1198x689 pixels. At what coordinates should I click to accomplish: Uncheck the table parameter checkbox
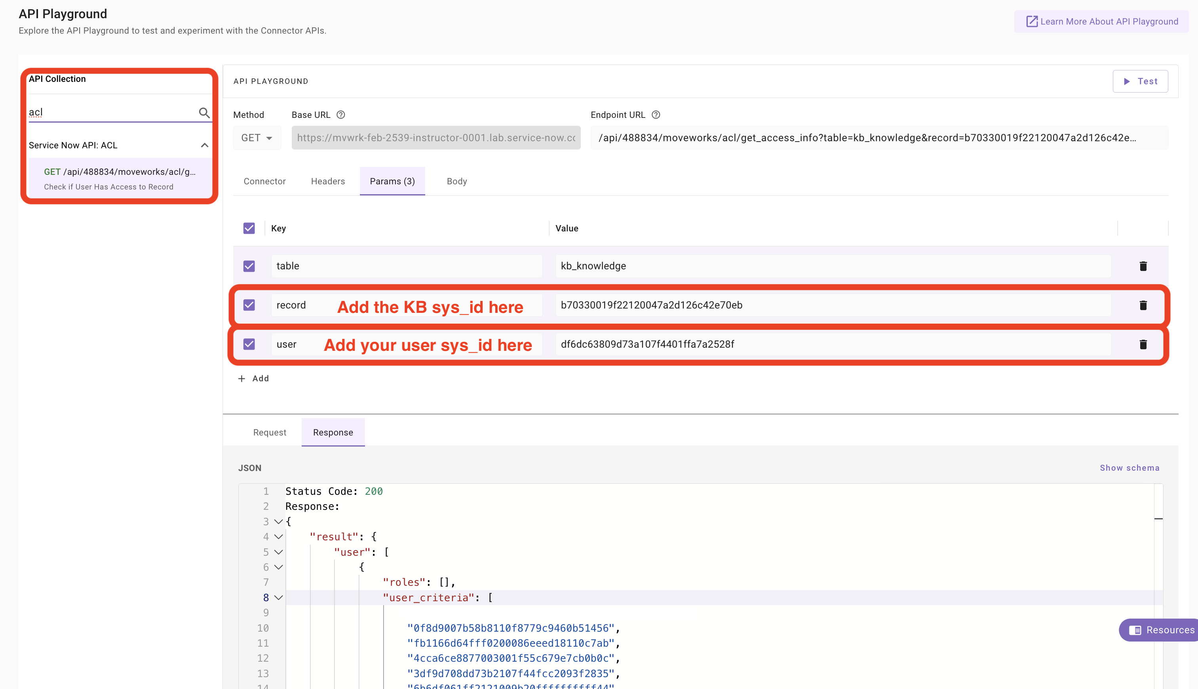click(x=249, y=266)
